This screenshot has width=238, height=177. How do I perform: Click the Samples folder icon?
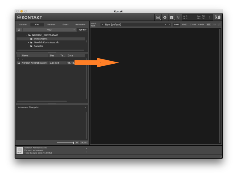(31, 46)
